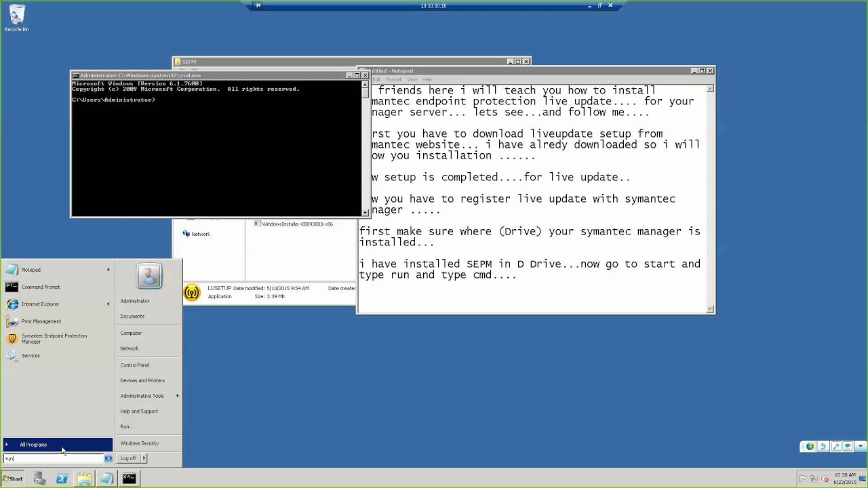
Task: Open the Edit menu in Notepad
Action: [x=377, y=80]
